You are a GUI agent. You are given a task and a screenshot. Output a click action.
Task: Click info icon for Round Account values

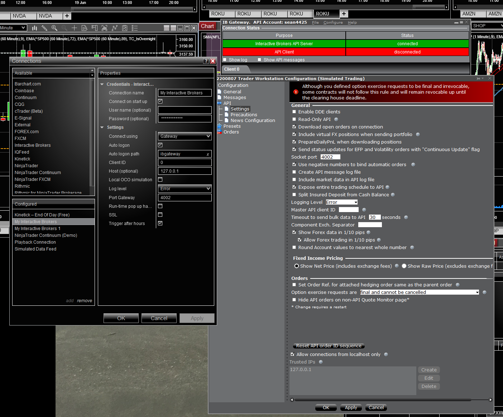(x=412, y=248)
